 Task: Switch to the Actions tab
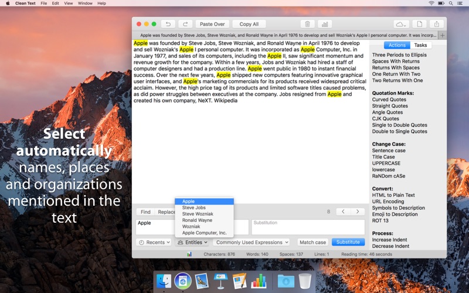coord(397,45)
